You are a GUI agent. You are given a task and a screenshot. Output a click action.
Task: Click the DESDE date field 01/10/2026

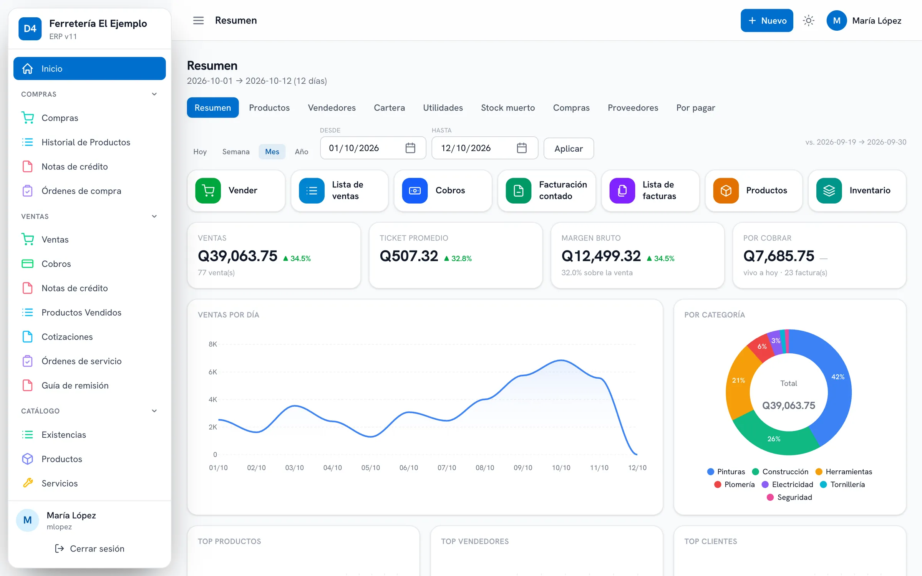373,148
